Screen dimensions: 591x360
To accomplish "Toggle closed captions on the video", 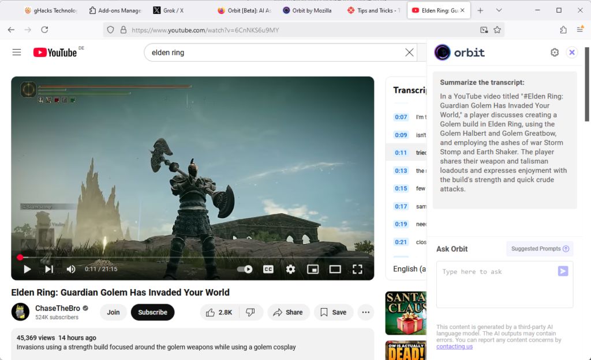I will coord(268,269).
